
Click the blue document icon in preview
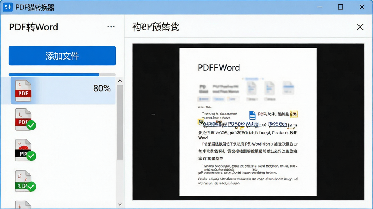pyautogui.click(x=252, y=115)
